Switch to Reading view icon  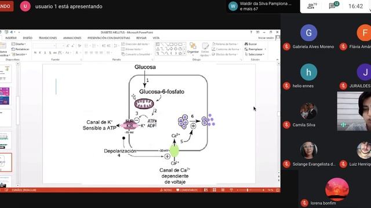[x=223, y=190]
